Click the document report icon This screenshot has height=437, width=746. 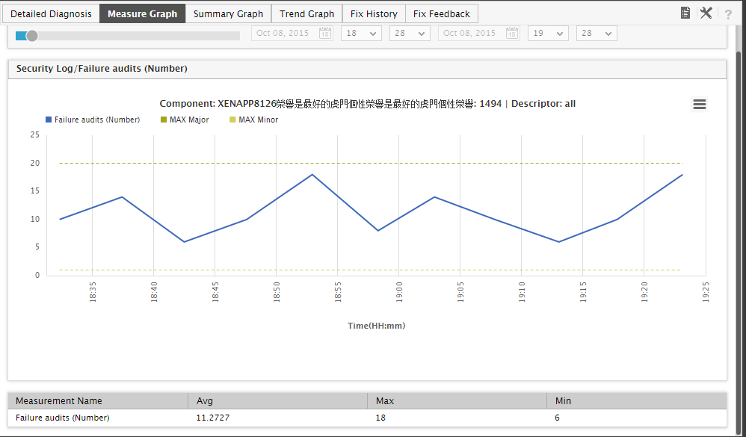click(685, 13)
